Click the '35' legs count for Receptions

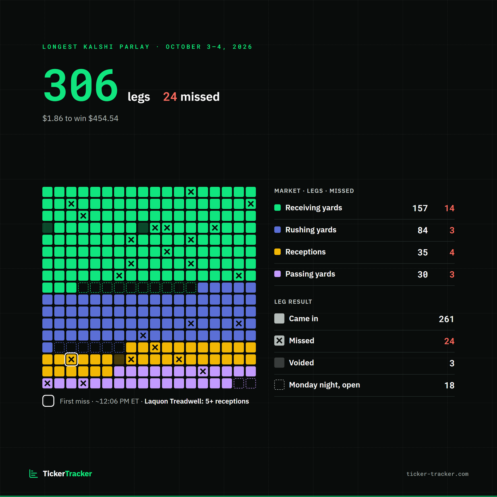tap(422, 253)
